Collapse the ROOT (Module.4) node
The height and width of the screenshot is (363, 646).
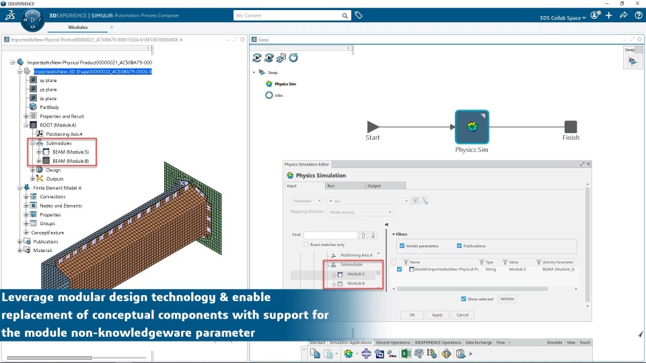[26, 125]
